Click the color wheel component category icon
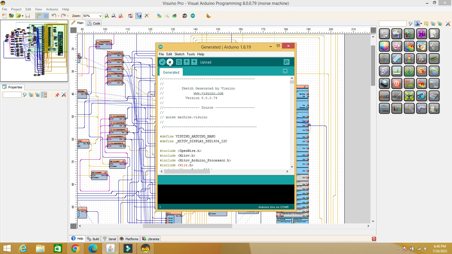Image resolution: width=452 pixels, height=254 pixels. click(x=384, y=46)
